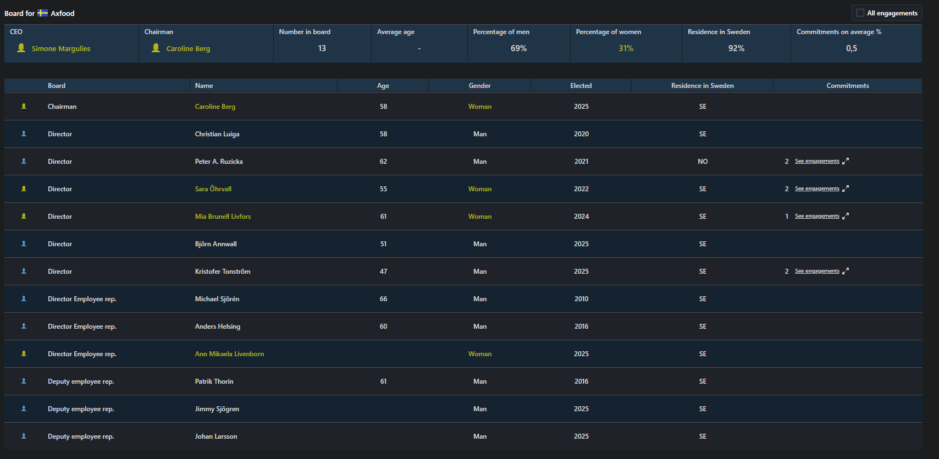The height and width of the screenshot is (459, 939).
Task: Click the person icon next to Simone Margulies
Action: pyautogui.click(x=21, y=48)
